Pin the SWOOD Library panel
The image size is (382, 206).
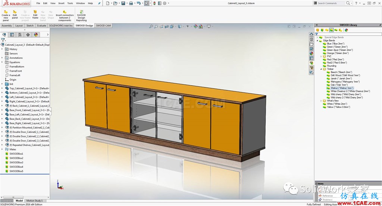[380, 25]
